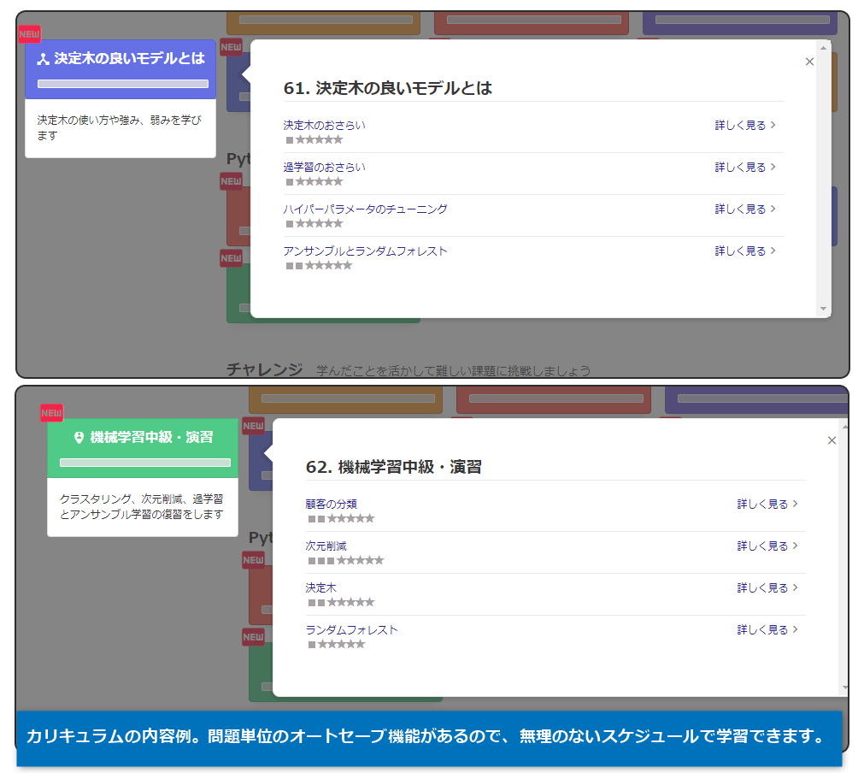Screen dimensions: 864x773
Task: Open the 決定木 exercise in section 62
Action: click(x=321, y=587)
